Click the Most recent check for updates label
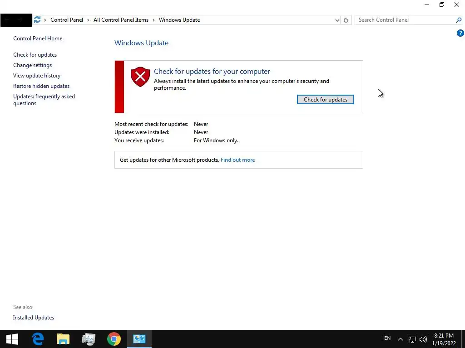The image size is (465, 348). click(x=151, y=124)
